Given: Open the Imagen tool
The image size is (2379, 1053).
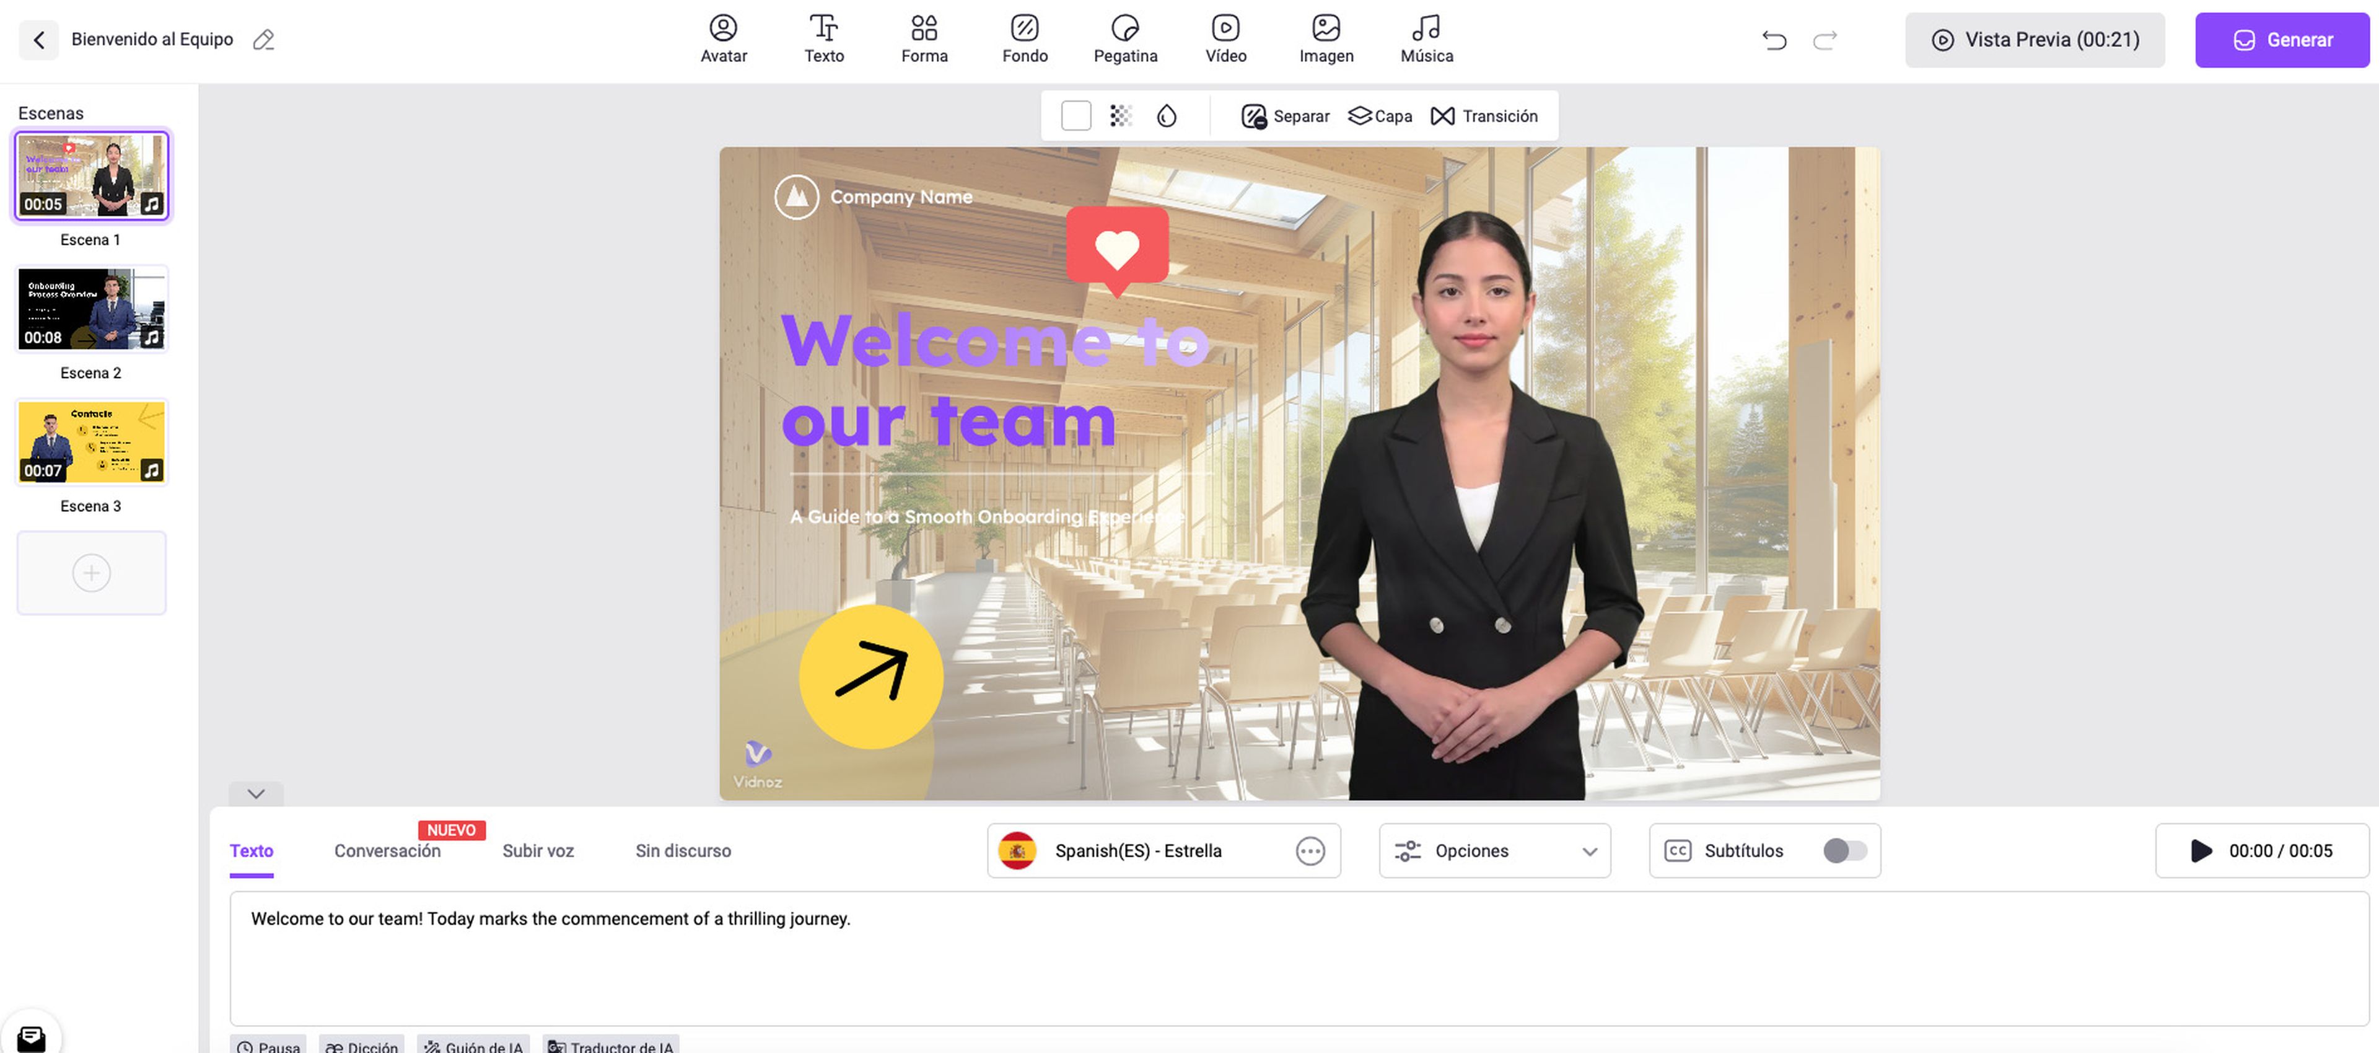Looking at the screenshot, I should [1326, 40].
